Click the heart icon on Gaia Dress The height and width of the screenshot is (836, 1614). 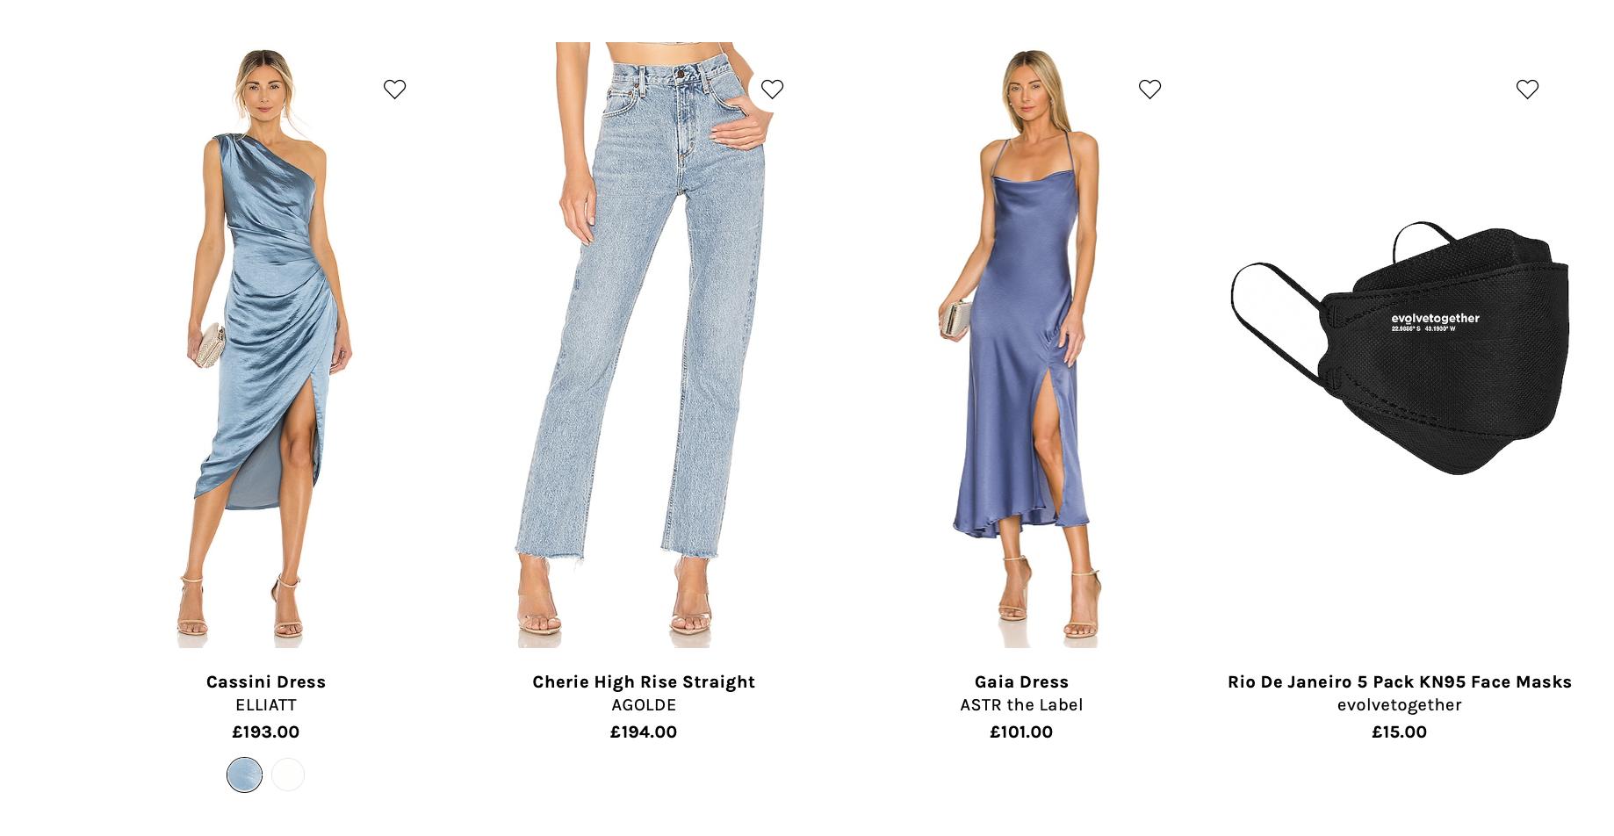coord(1149,89)
